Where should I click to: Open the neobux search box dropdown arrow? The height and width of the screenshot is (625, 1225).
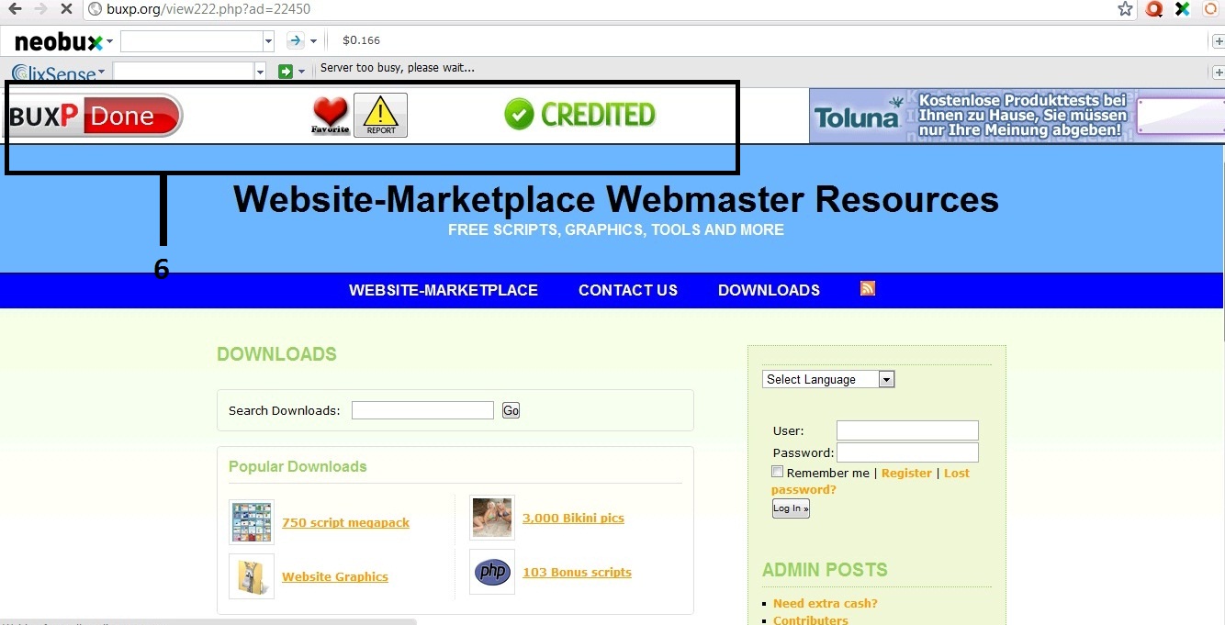tap(268, 41)
